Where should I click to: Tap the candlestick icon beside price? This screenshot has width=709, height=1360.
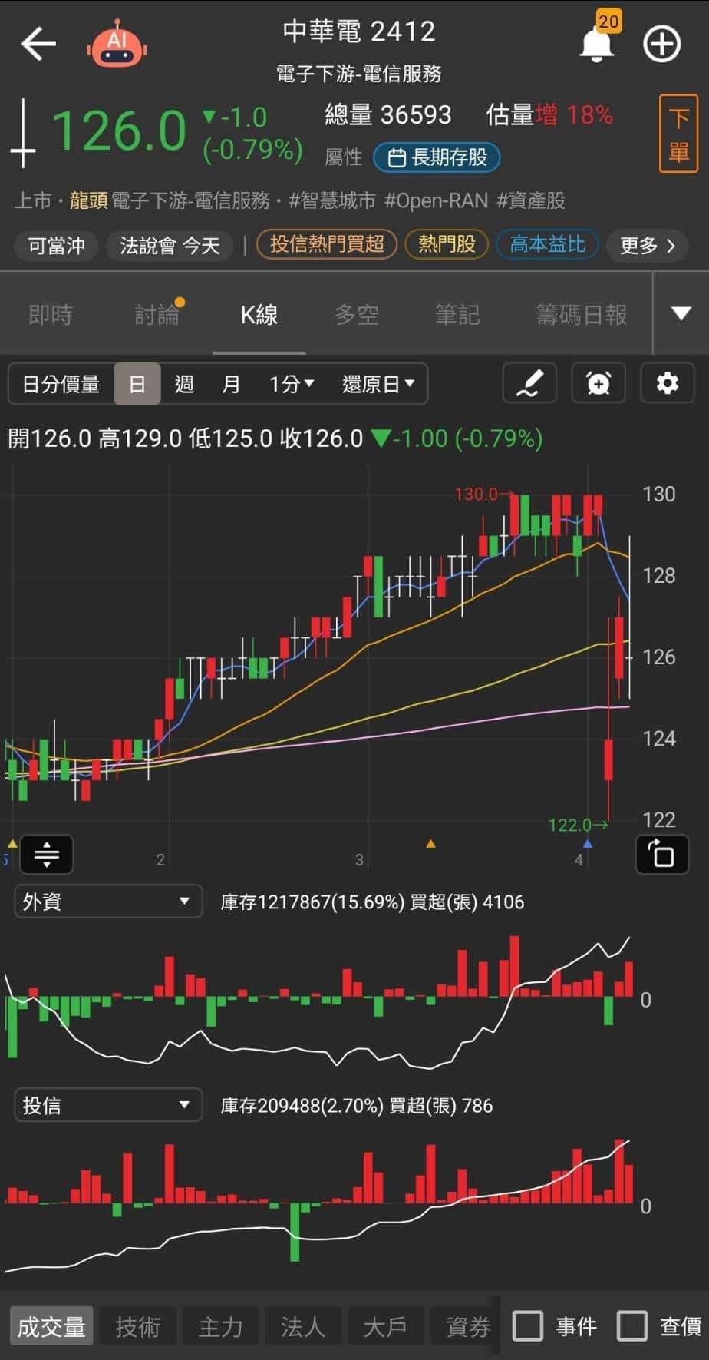pos(23,133)
